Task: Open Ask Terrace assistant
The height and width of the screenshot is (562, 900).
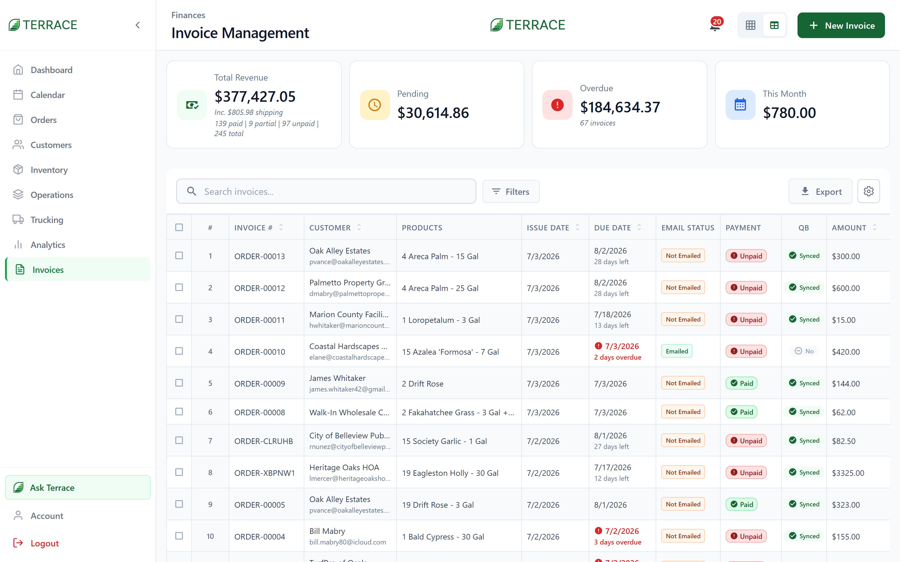Action: 78,487
